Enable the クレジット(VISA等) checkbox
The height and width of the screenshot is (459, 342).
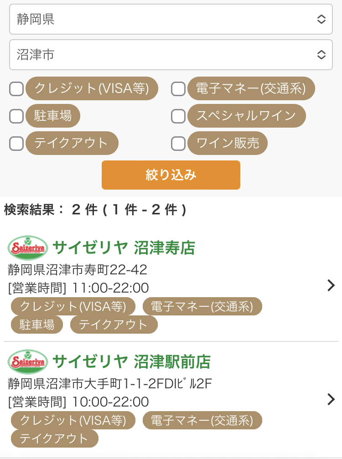pyautogui.click(x=16, y=89)
